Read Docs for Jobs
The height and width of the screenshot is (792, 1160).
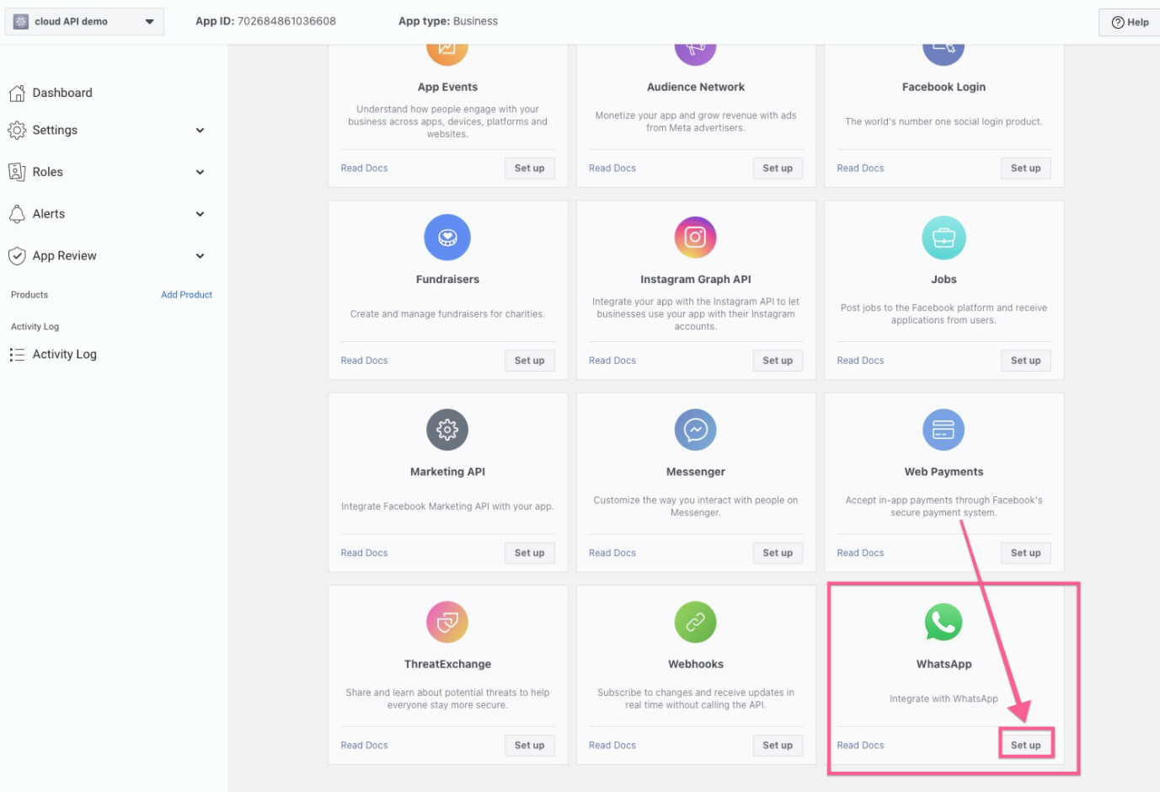pyautogui.click(x=860, y=361)
